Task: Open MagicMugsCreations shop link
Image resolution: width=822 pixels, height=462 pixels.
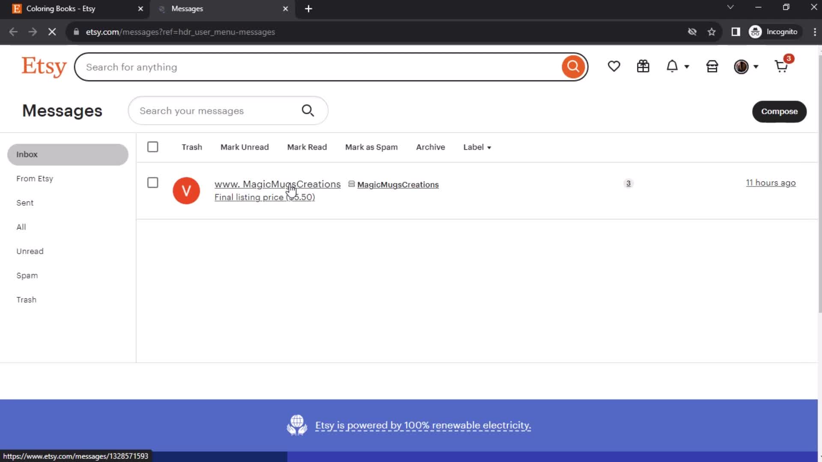Action: [398, 185]
